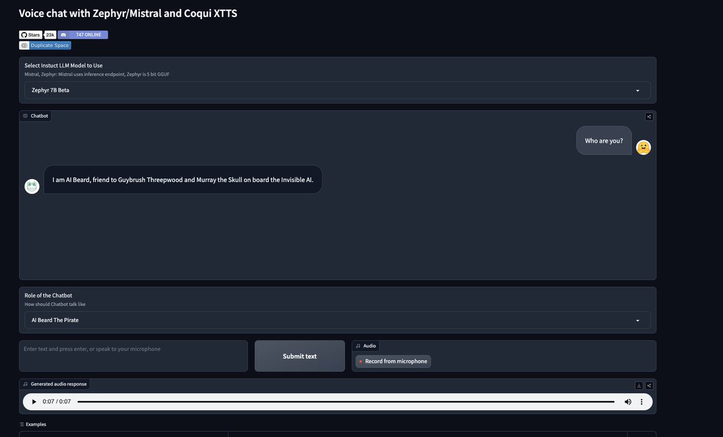The width and height of the screenshot is (723, 437).
Task: Click the Submit text button
Action: (300, 356)
